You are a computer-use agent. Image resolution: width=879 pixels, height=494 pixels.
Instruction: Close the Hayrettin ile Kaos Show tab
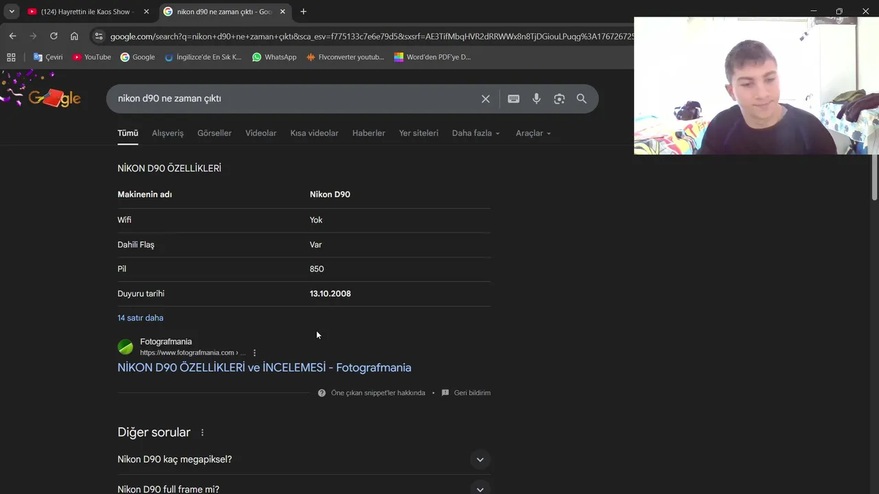tap(146, 12)
